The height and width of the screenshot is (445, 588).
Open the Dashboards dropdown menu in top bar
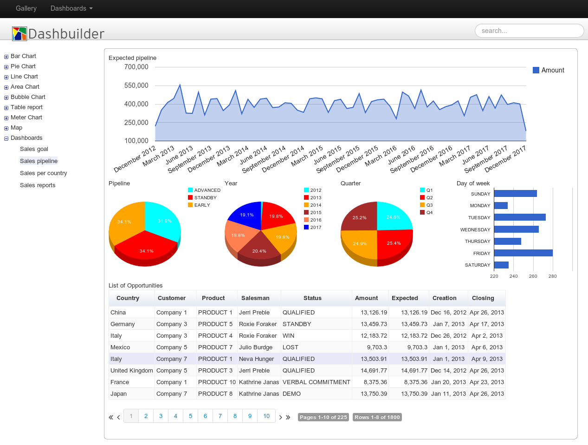[x=71, y=8]
